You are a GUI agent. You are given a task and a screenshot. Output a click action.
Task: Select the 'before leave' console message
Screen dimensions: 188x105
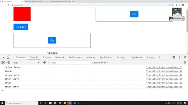pos(12,67)
